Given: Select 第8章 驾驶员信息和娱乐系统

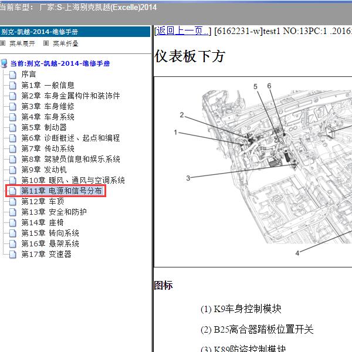Looking at the screenshot, I should pos(71,159).
